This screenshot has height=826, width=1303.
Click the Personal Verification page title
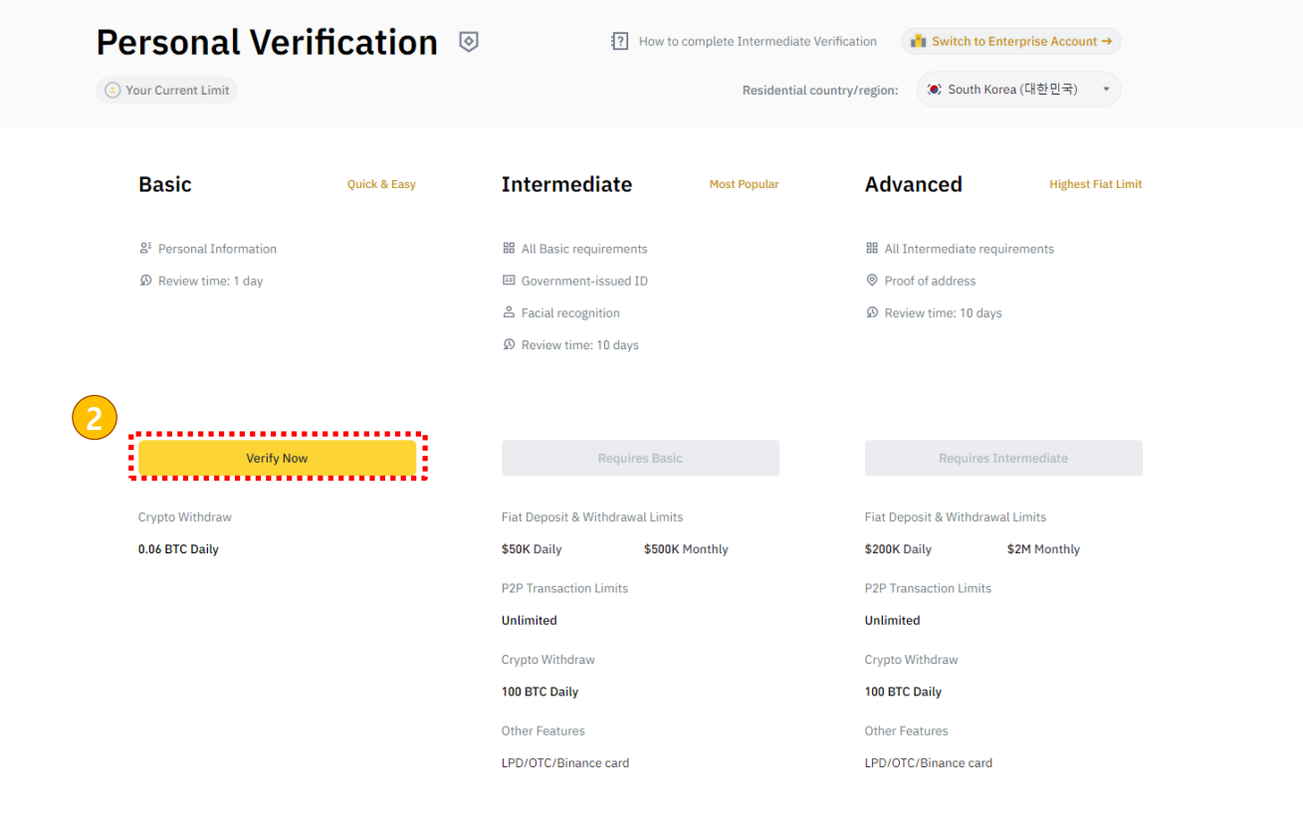(267, 43)
